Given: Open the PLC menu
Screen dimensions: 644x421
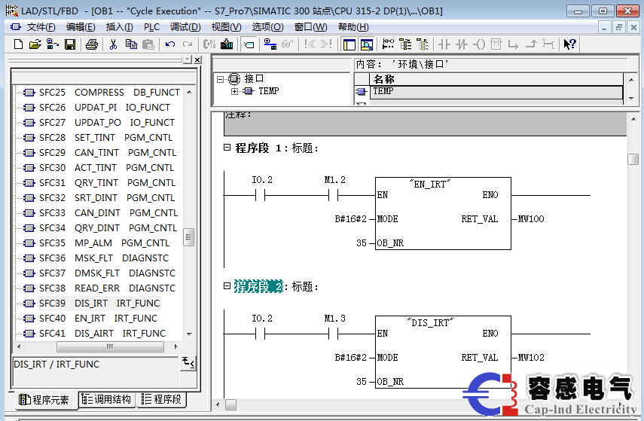Looking at the screenshot, I should pos(151,27).
